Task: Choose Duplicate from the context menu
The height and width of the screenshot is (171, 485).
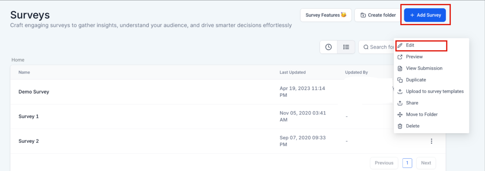Action: [416, 80]
